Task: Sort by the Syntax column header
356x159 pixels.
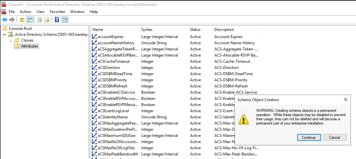Action: (x=164, y=30)
